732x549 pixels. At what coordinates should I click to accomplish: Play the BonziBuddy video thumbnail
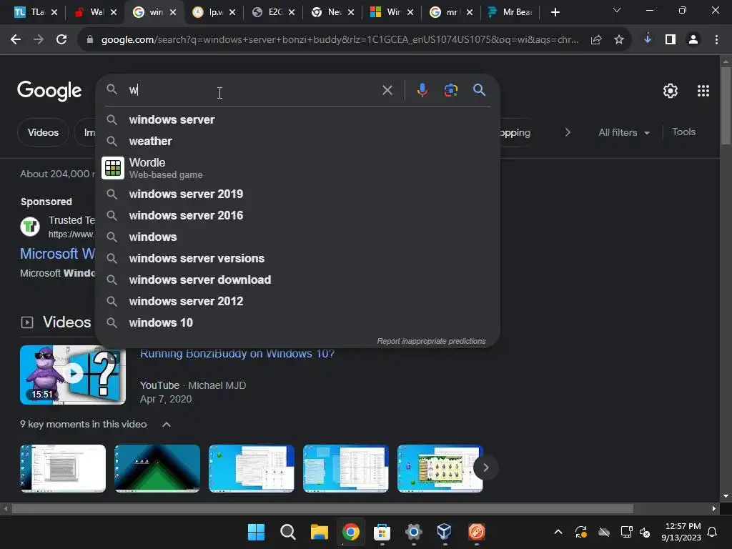(x=73, y=375)
